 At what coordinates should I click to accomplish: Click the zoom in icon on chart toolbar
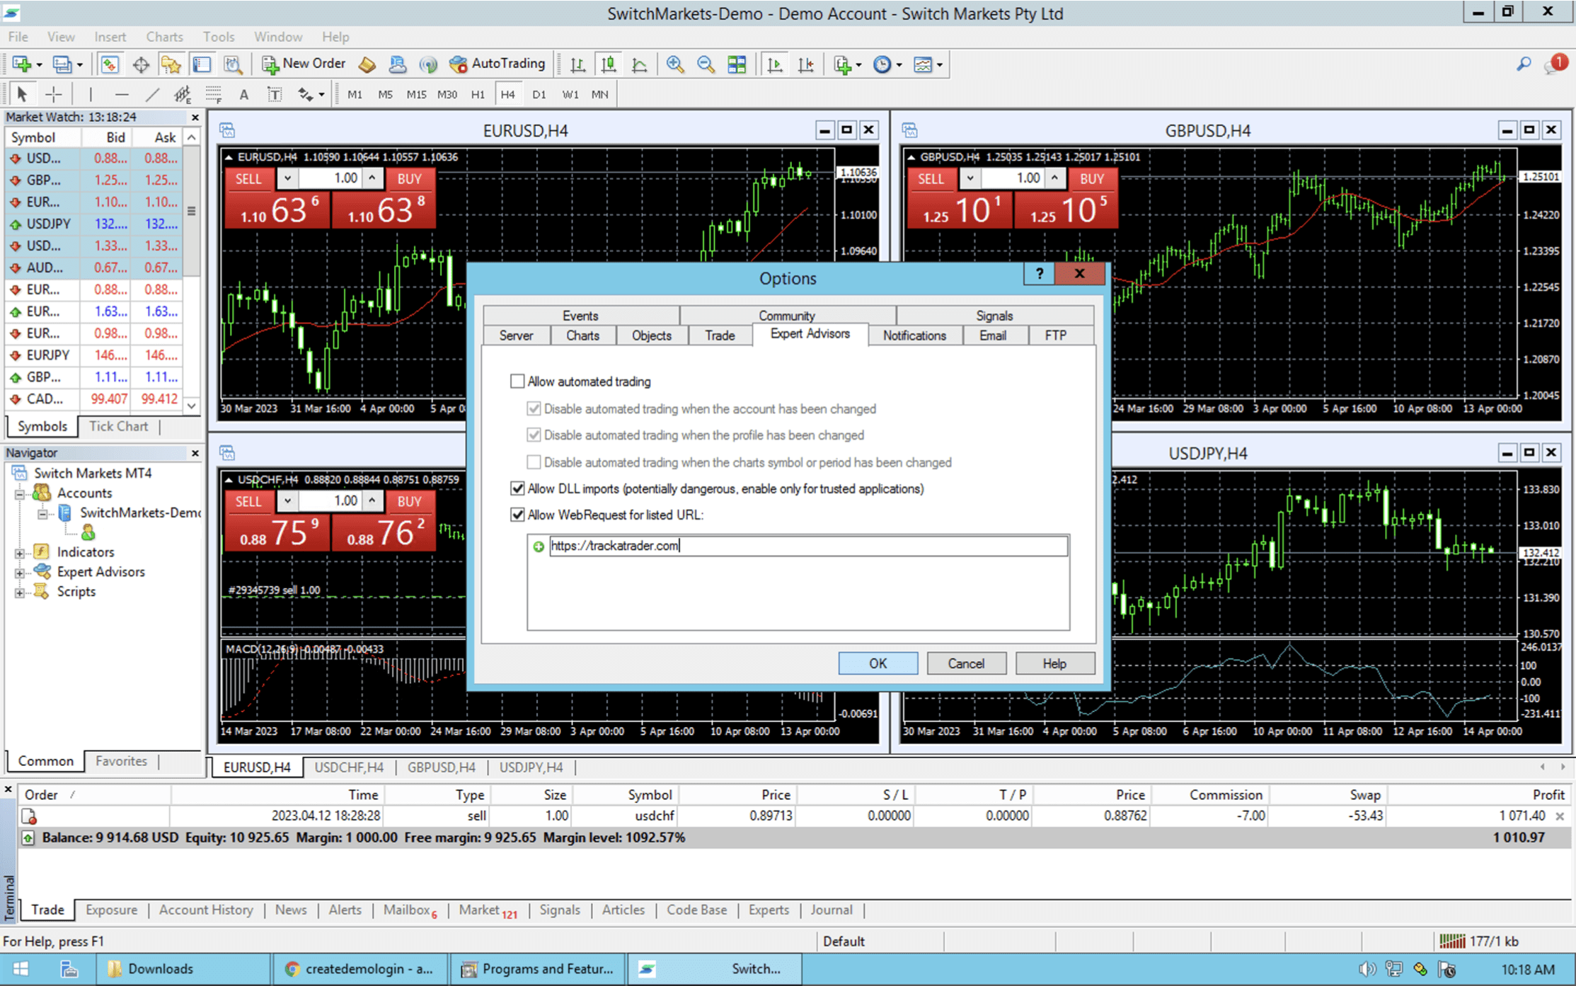click(x=673, y=64)
